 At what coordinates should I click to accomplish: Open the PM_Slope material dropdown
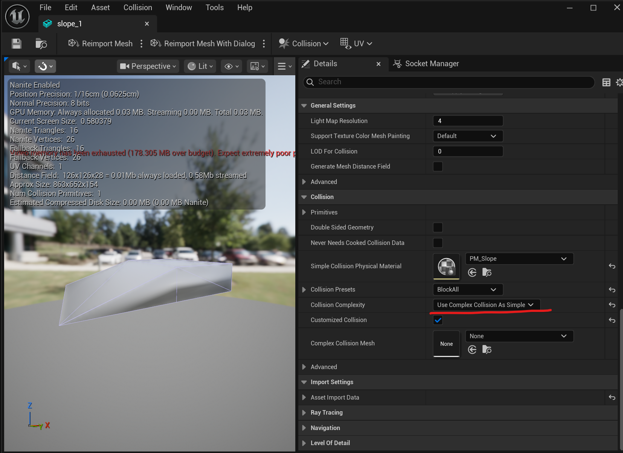[x=519, y=259]
